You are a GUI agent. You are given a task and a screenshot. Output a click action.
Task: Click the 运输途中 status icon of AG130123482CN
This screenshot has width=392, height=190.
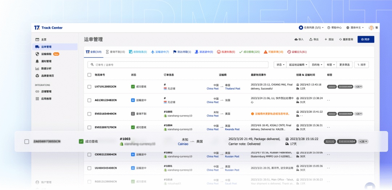tap(133, 100)
